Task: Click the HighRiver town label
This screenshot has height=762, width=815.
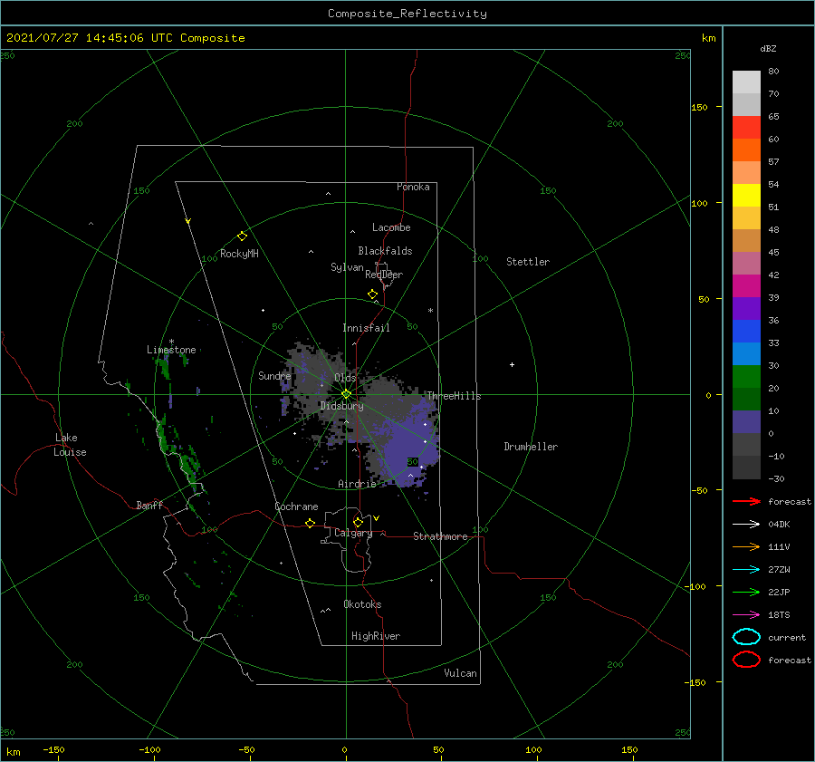Action: pos(375,636)
